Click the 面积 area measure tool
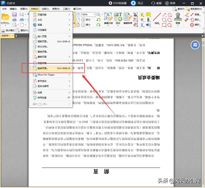 [x=195, y=25]
